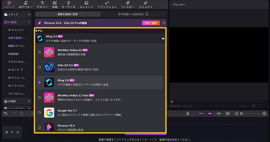
Task: Take a snapshot with the camera icon
Action: click(253, 106)
